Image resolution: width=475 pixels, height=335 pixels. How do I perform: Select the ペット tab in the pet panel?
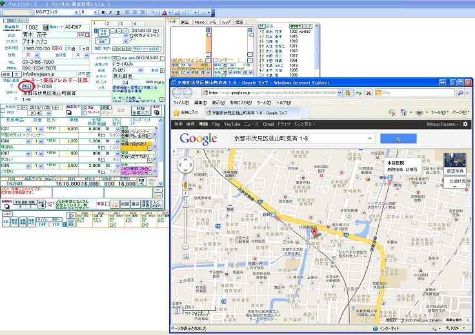click(x=172, y=22)
